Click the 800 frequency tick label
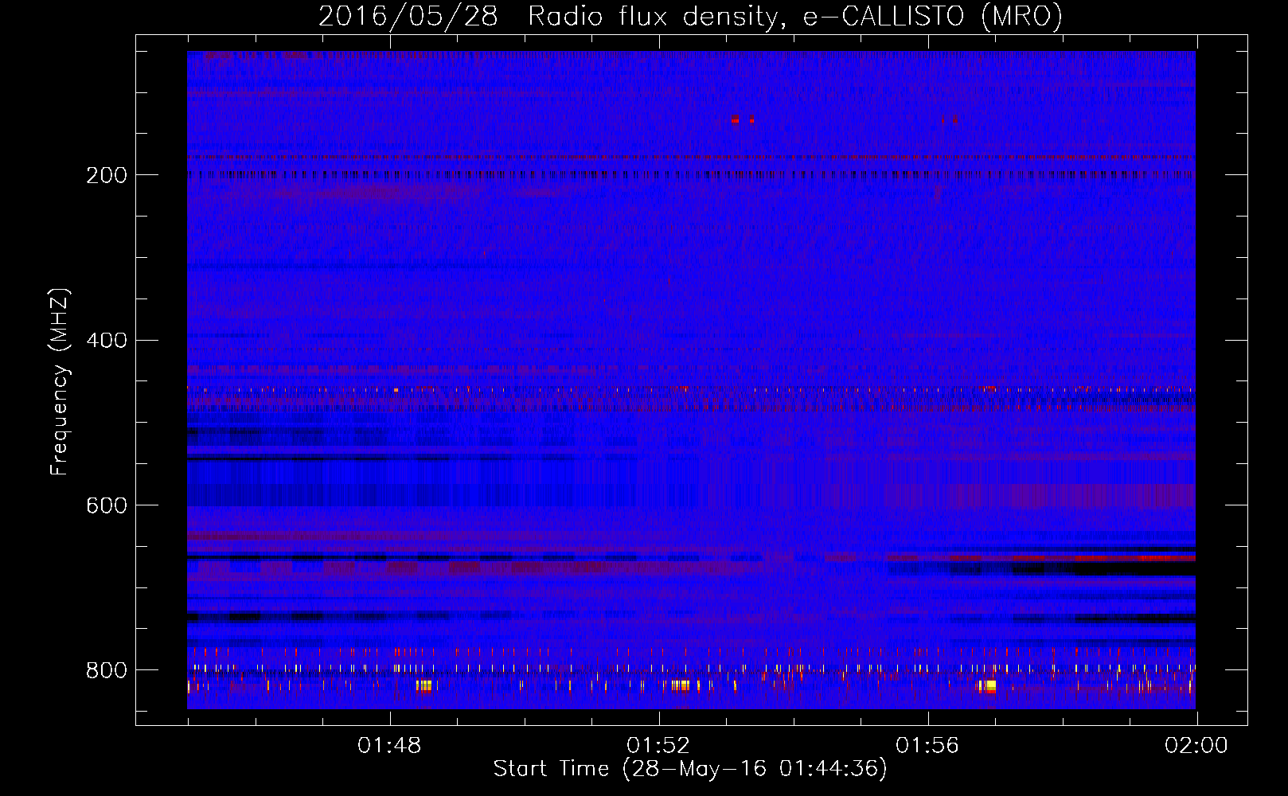 pos(107,670)
